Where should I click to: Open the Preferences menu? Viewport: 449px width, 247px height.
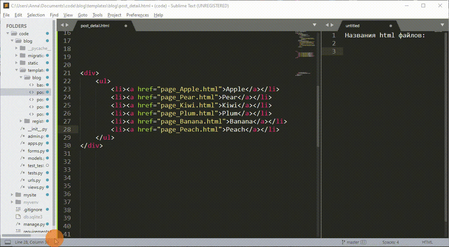point(138,15)
